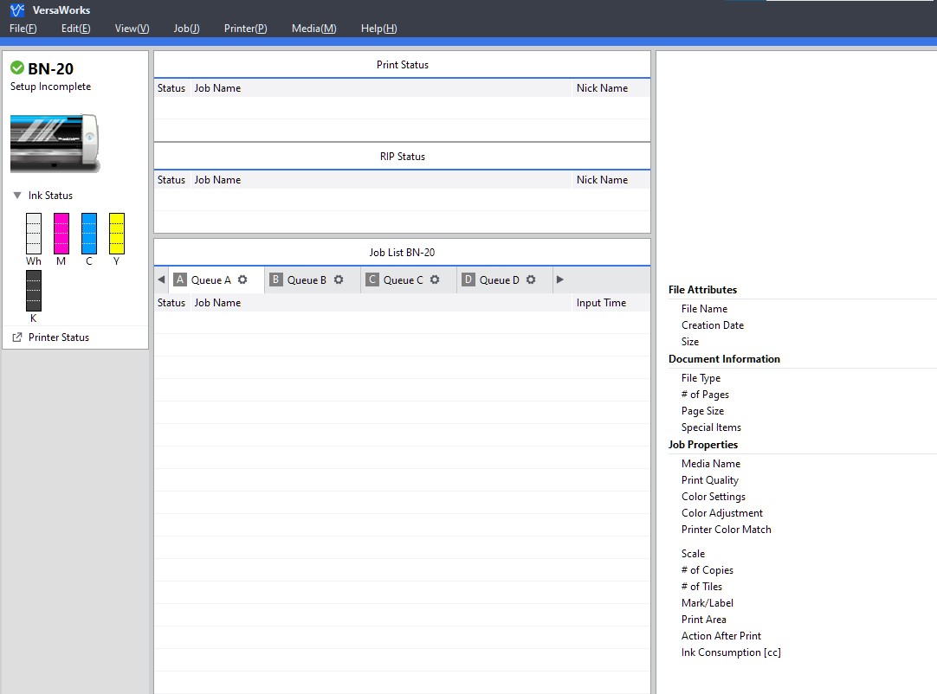This screenshot has height=694, width=937.
Task: Click the C letter icon of Queue C
Action: point(372,280)
